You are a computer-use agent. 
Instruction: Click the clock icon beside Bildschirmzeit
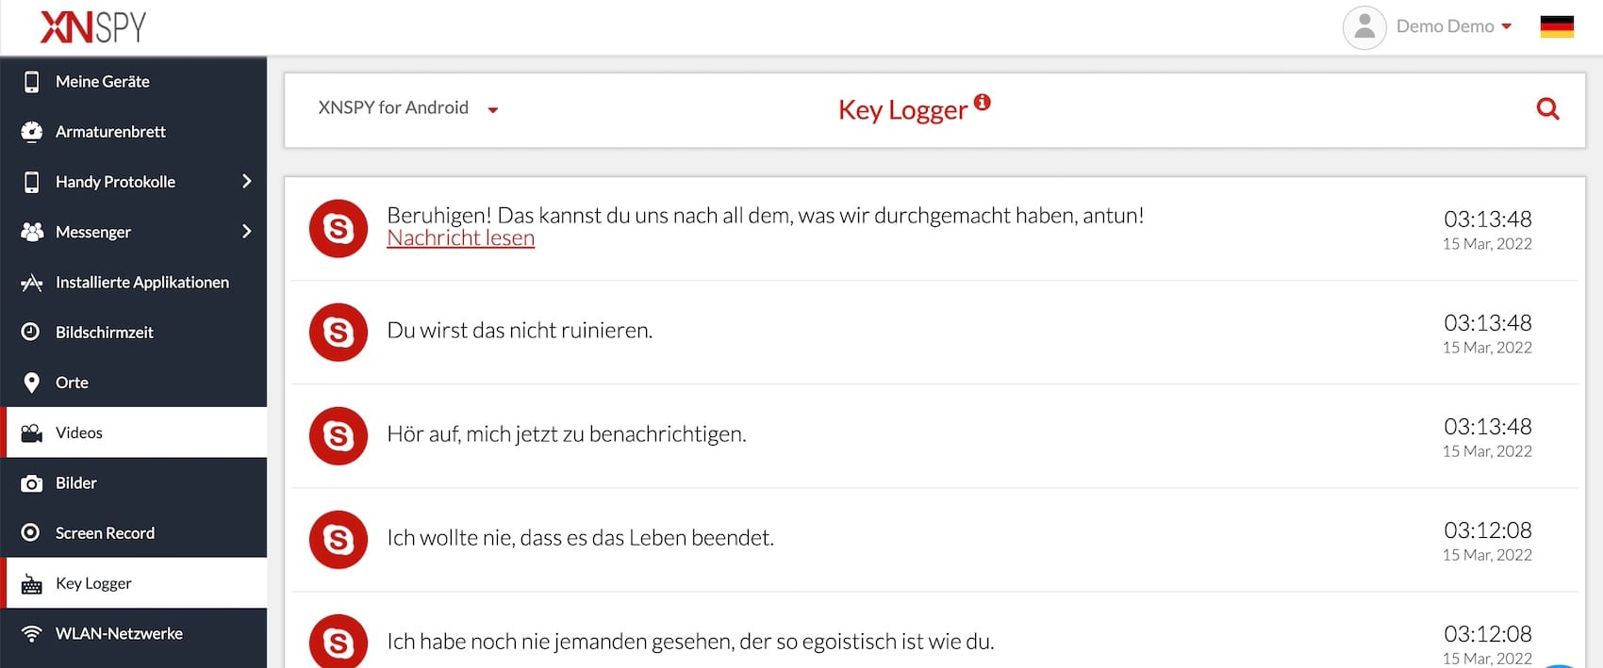[31, 332]
